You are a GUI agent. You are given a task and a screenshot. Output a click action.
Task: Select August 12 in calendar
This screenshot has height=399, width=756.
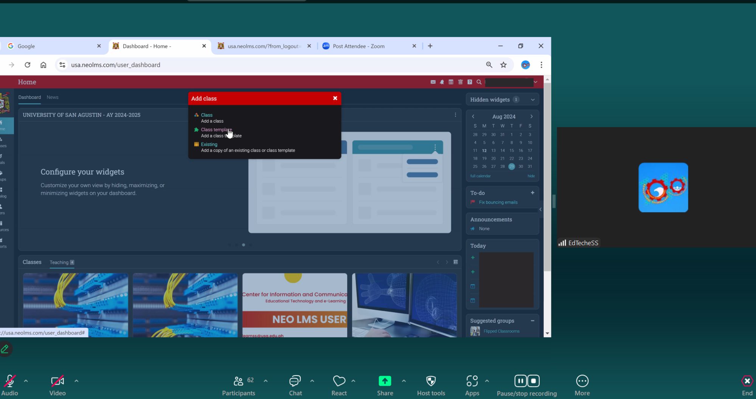click(484, 151)
